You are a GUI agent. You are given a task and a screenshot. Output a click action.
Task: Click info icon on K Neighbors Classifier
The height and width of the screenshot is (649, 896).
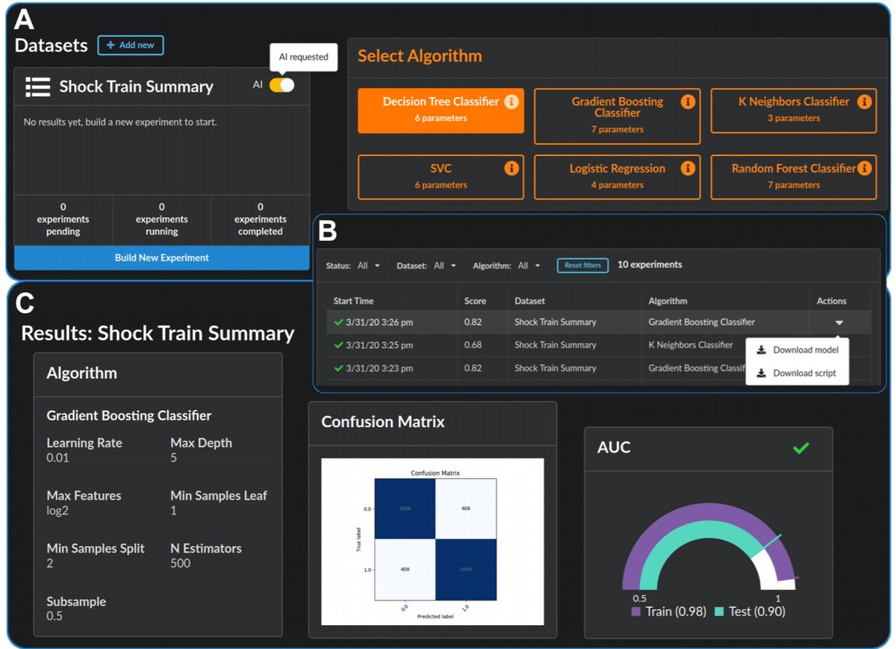(864, 102)
